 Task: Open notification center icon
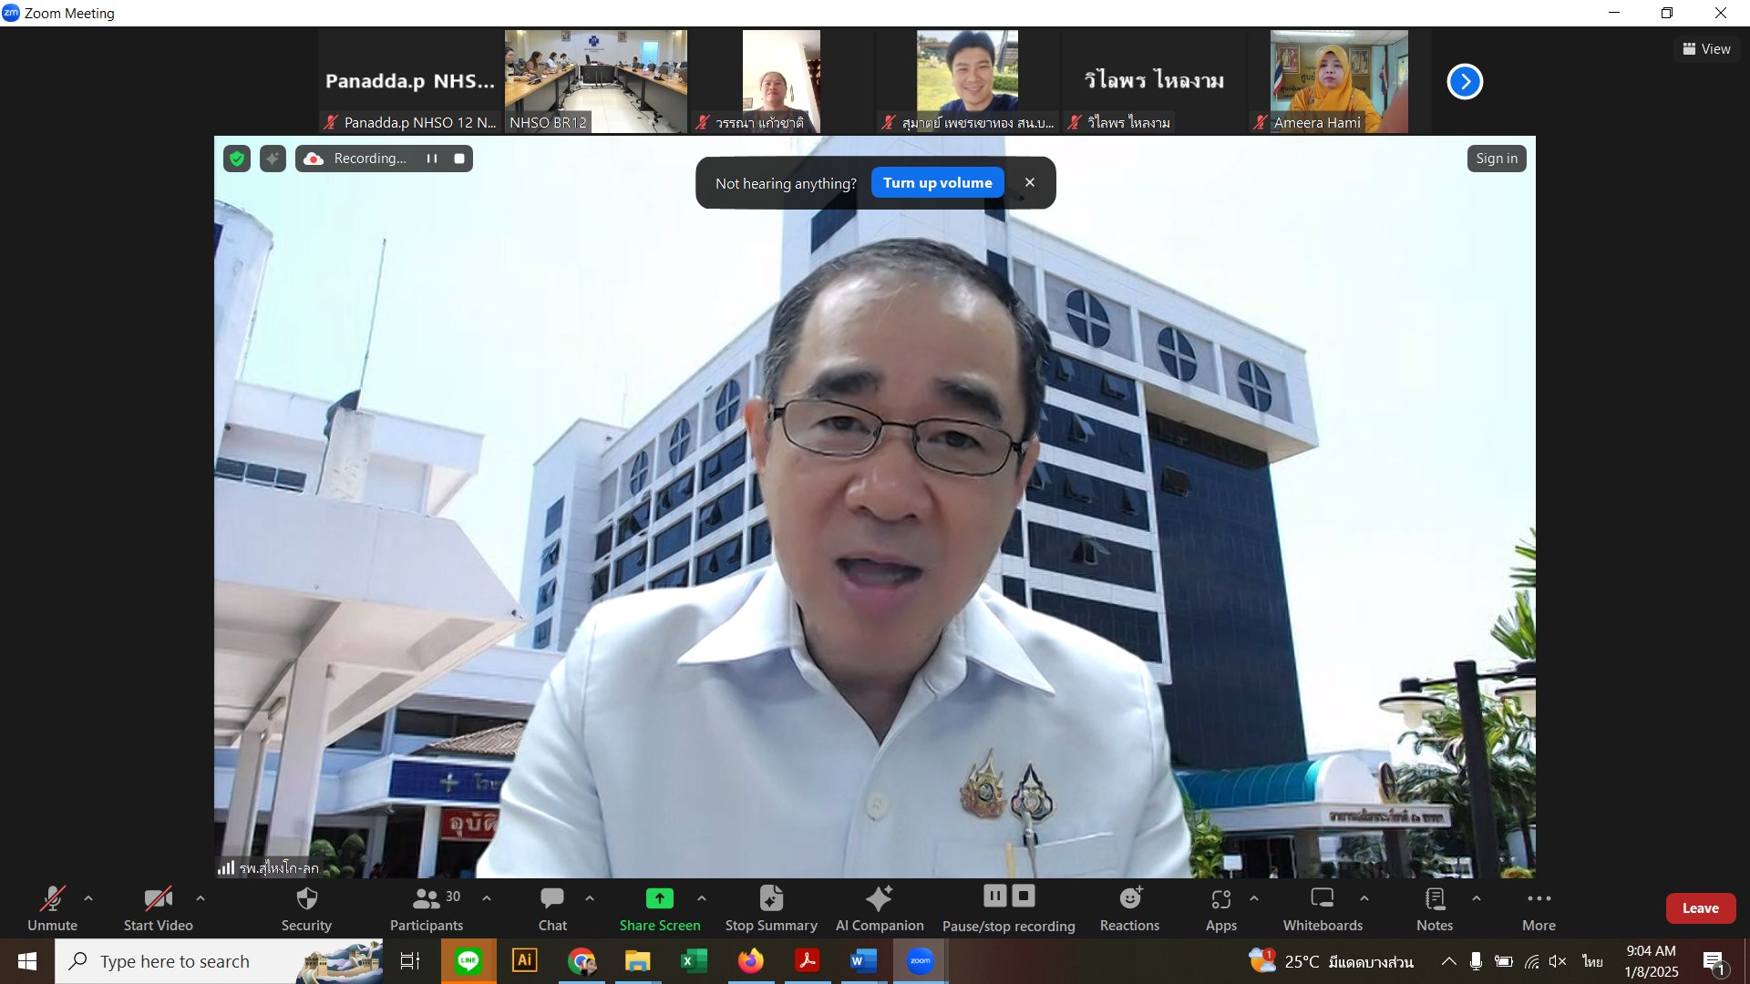pyautogui.click(x=1714, y=961)
